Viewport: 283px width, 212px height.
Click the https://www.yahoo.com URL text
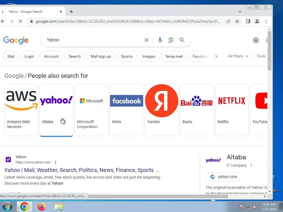(33, 162)
